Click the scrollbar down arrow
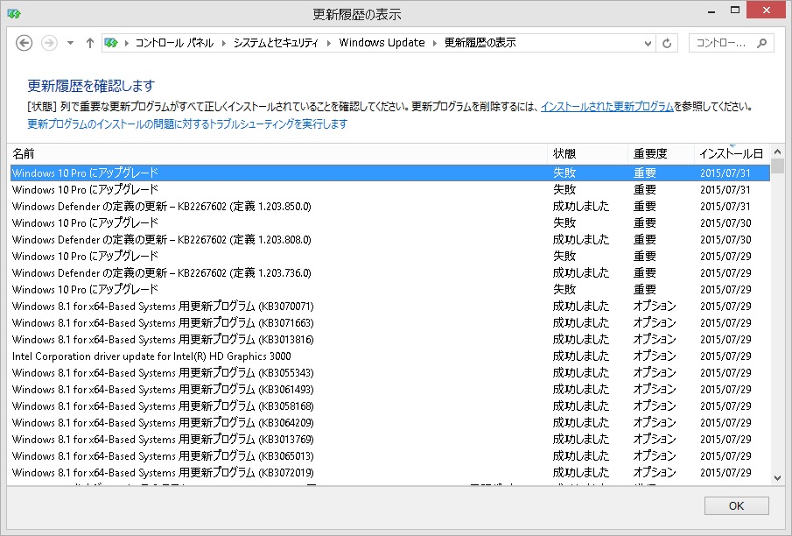792x536 pixels. point(777,478)
